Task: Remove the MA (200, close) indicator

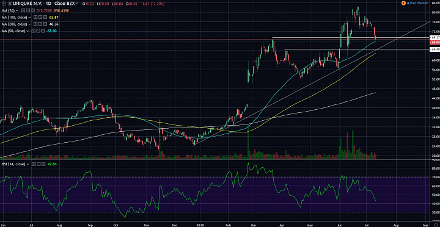Action: click(x=45, y=24)
